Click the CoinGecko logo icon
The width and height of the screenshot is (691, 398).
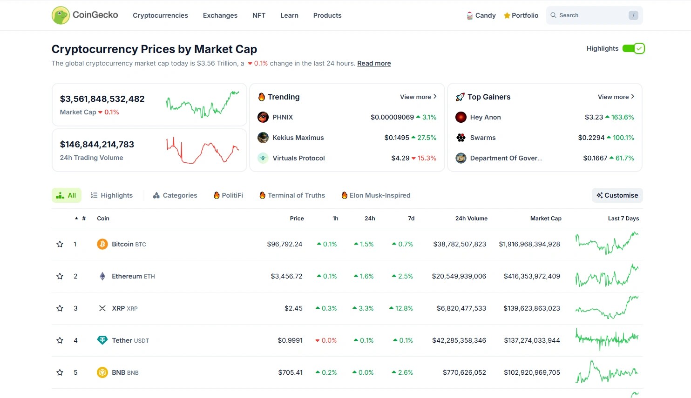[x=61, y=15]
